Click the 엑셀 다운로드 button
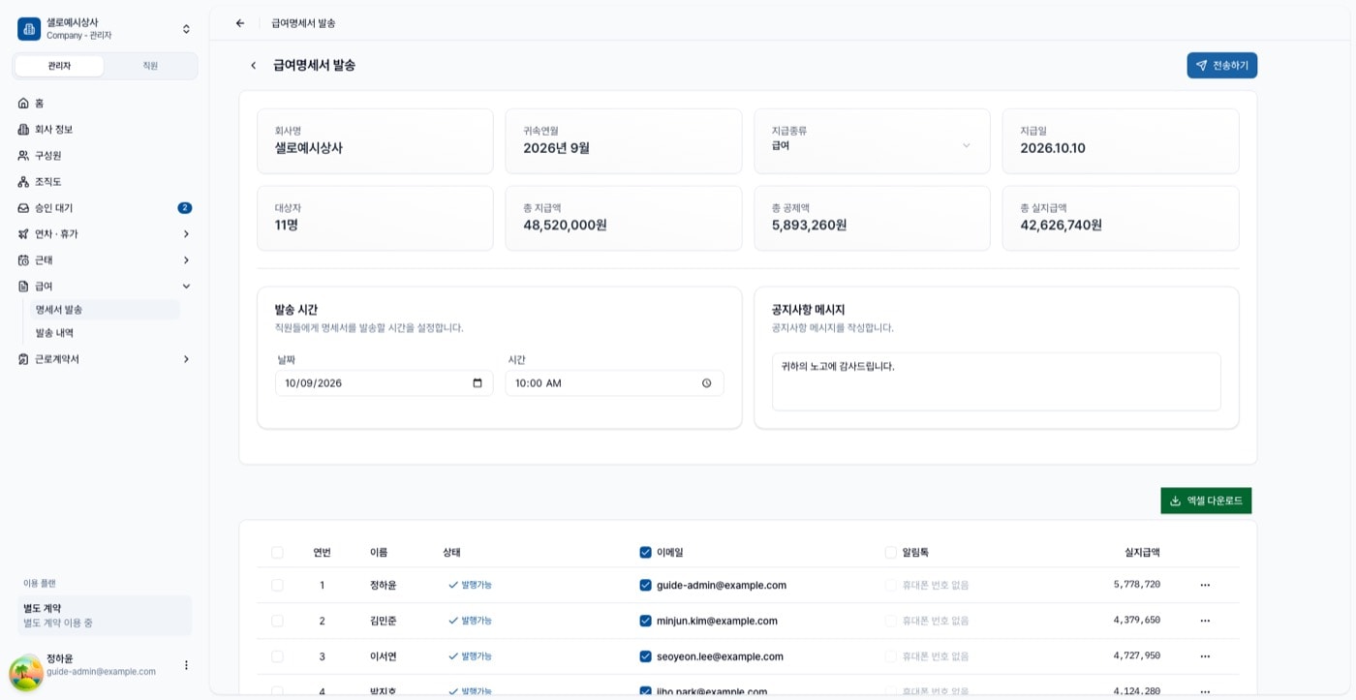The width and height of the screenshot is (1356, 700). (x=1206, y=501)
